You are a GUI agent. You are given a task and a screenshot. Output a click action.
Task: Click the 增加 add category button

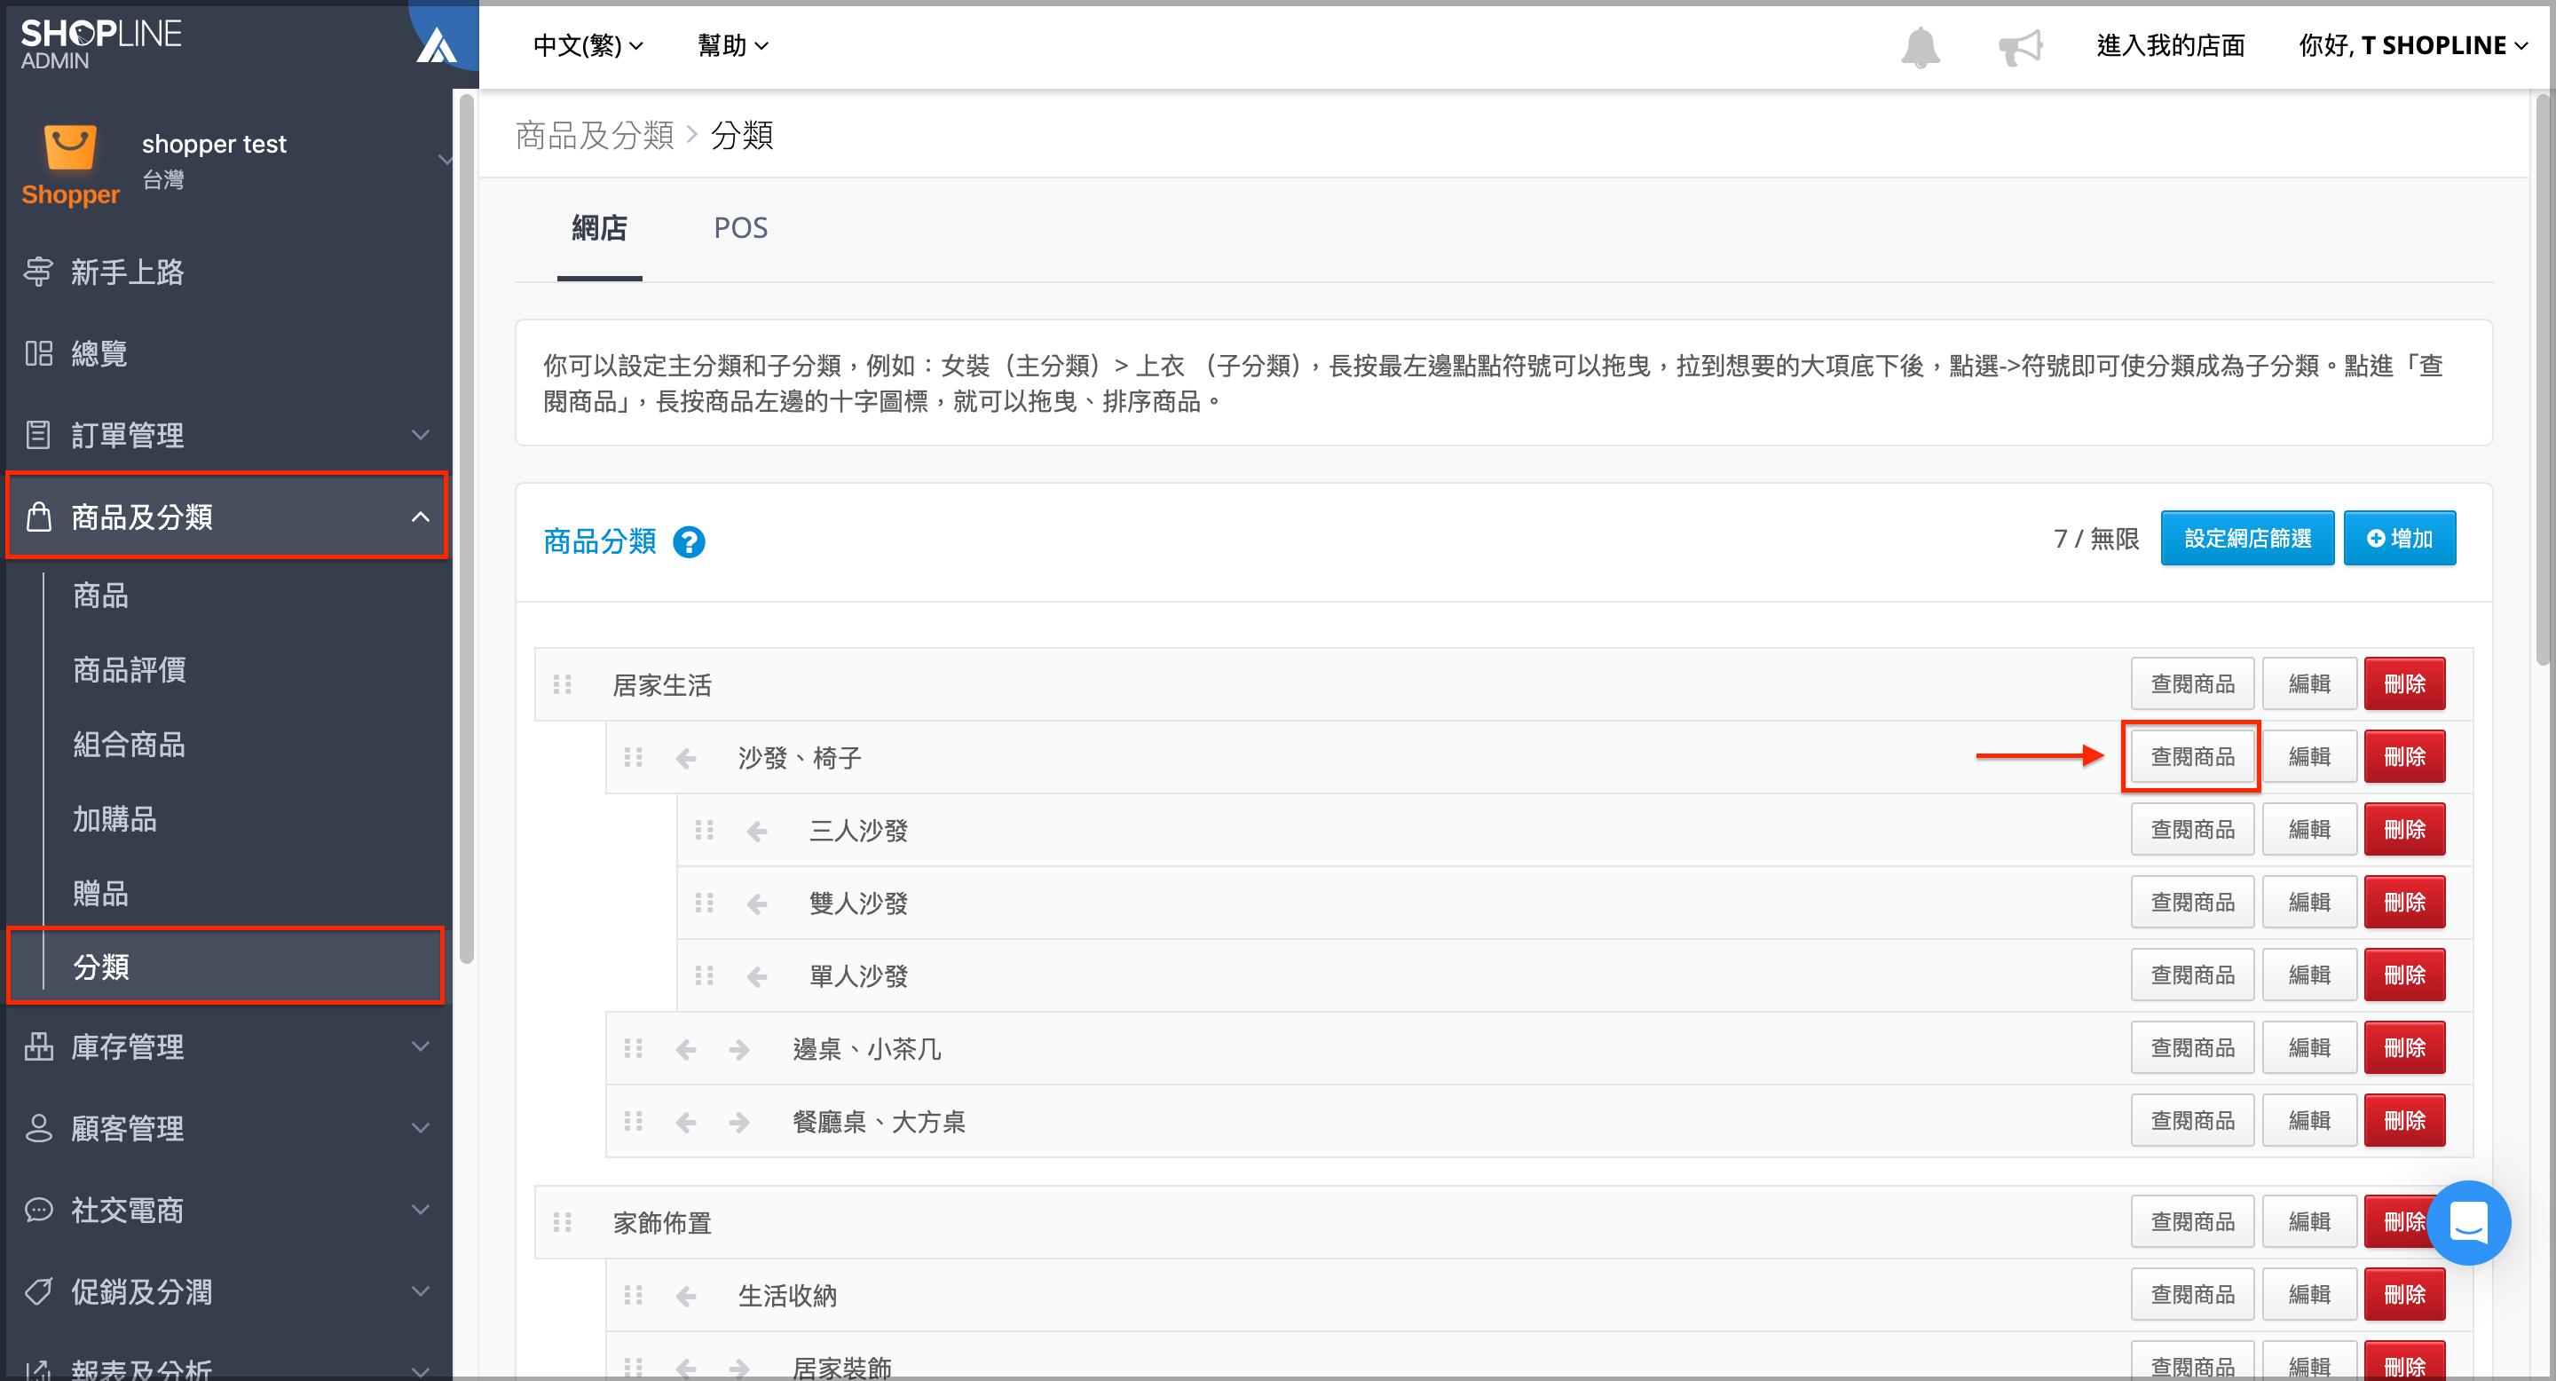tap(2399, 538)
